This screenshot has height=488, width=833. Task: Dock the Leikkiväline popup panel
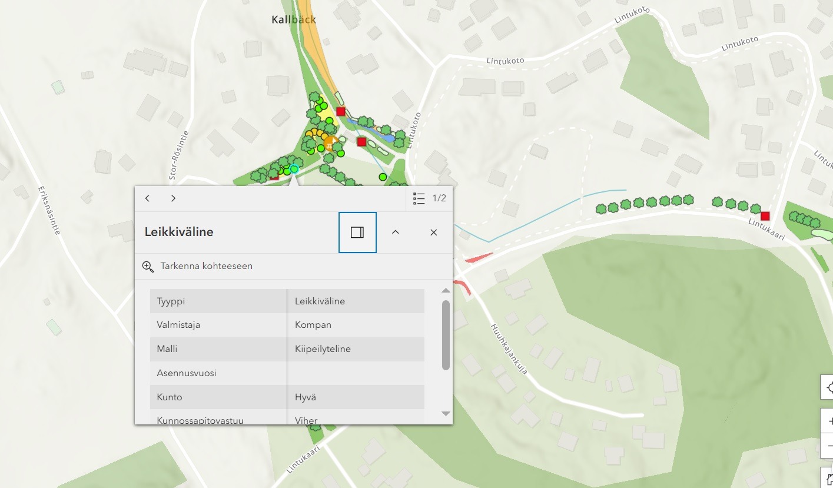pyautogui.click(x=357, y=233)
